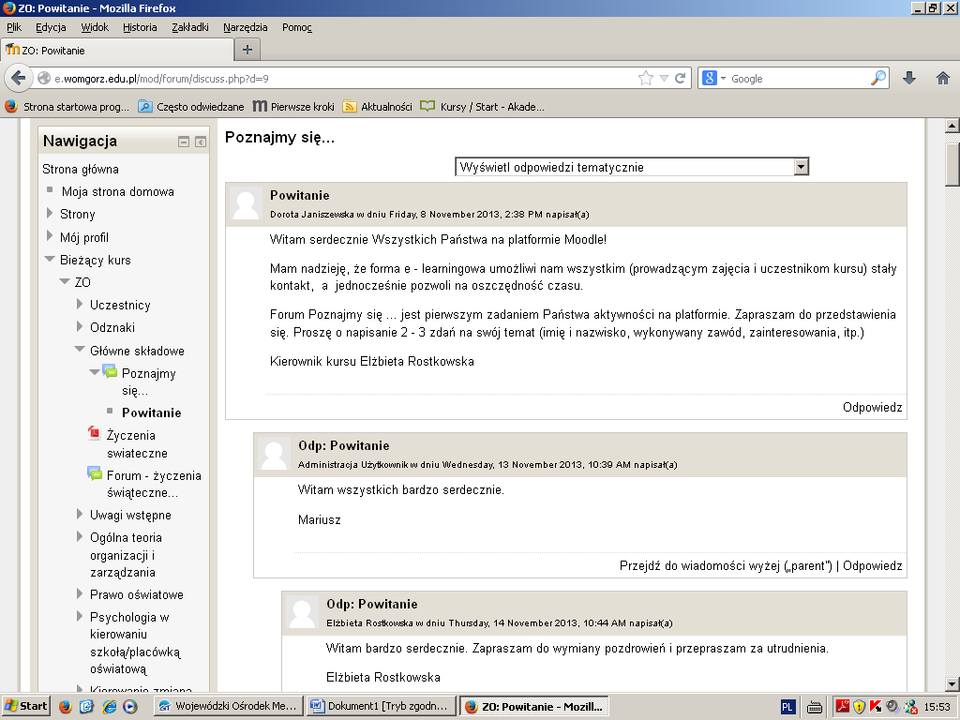The height and width of the screenshot is (720, 960).
Task: Click Administracja Użytkownik's avatar picture
Action: [274, 454]
